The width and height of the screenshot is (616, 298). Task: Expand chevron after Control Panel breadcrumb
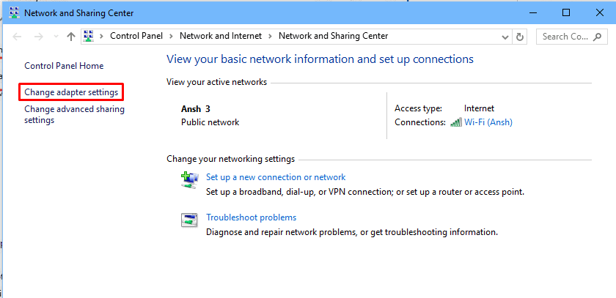[x=171, y=37]
